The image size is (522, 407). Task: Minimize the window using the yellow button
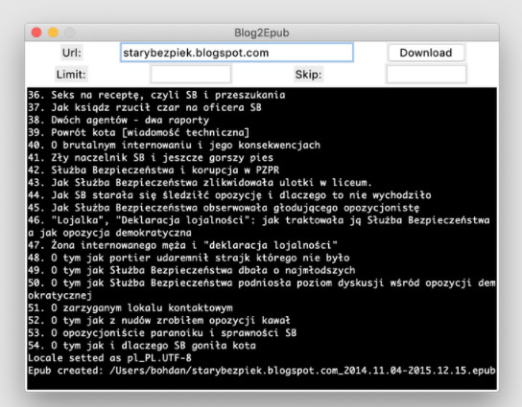point(54,33)
